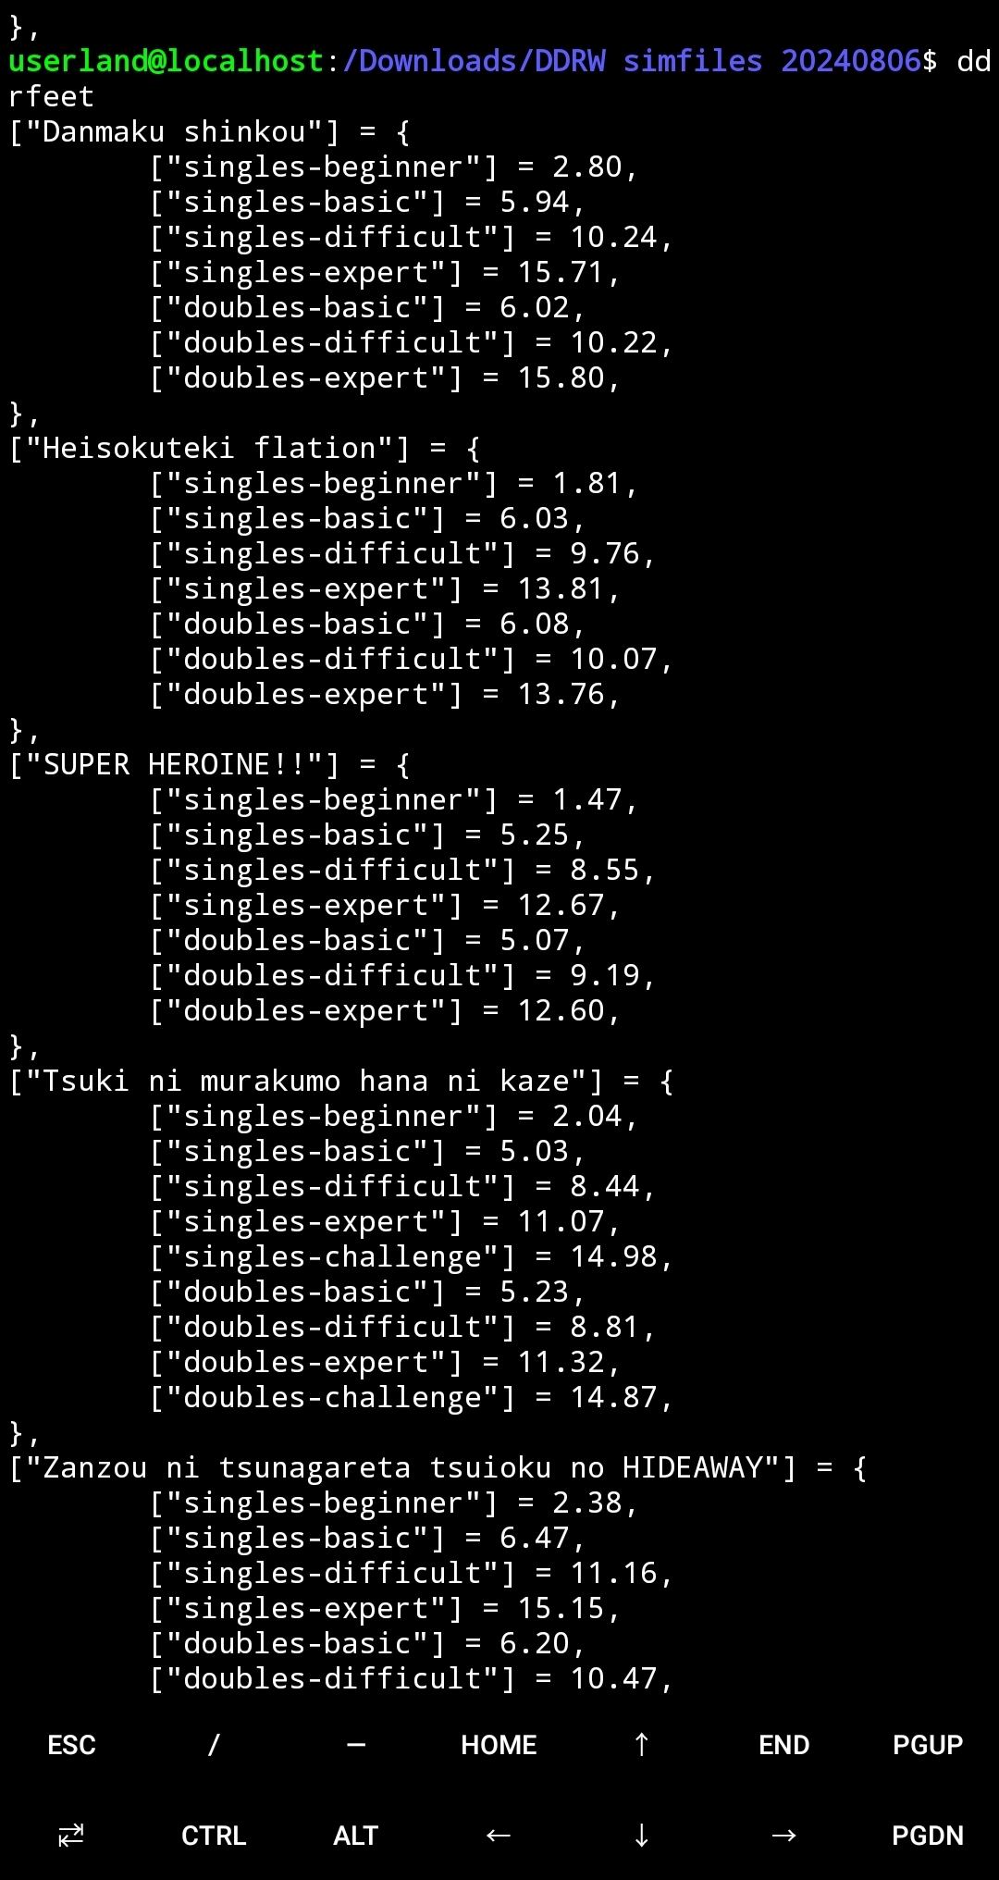The width and height of the screenshot is (999, 1880).
Task: Tap the dash key in extra keys row
Action: point(356,1745)
